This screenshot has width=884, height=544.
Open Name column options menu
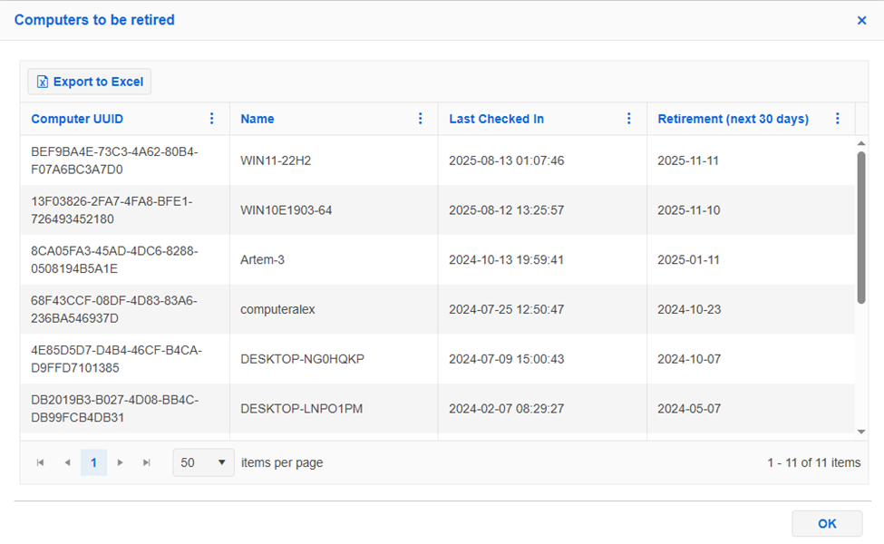(421, 119)
